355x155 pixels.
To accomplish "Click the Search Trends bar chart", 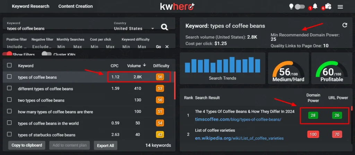I will 222,65.
